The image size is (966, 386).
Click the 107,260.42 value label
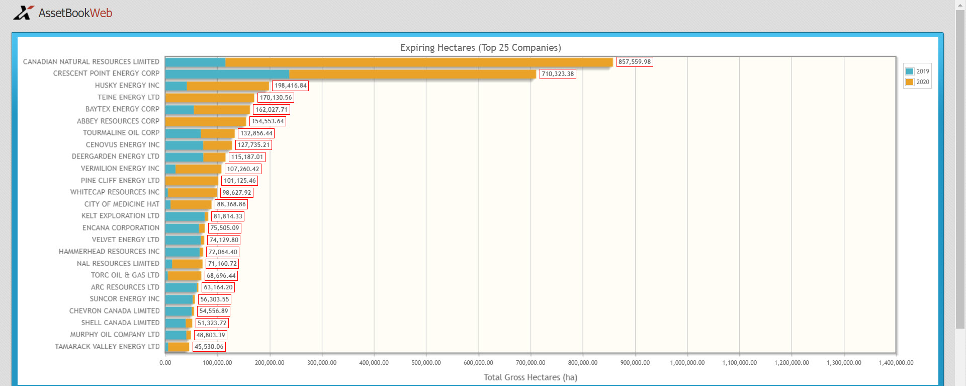(x=243, y=169)
